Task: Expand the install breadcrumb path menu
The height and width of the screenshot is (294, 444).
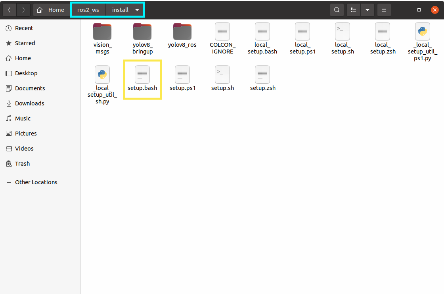Action: (137, 10)
